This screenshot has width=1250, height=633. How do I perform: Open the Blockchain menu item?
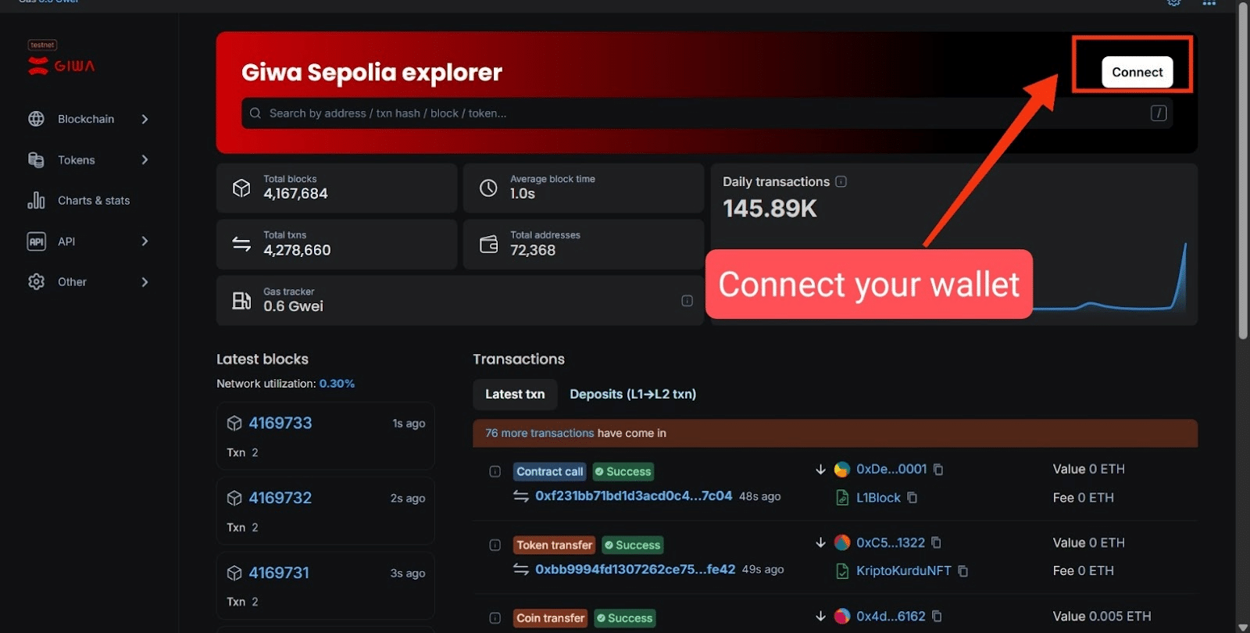pyautogui.click(x=86, y=119)
